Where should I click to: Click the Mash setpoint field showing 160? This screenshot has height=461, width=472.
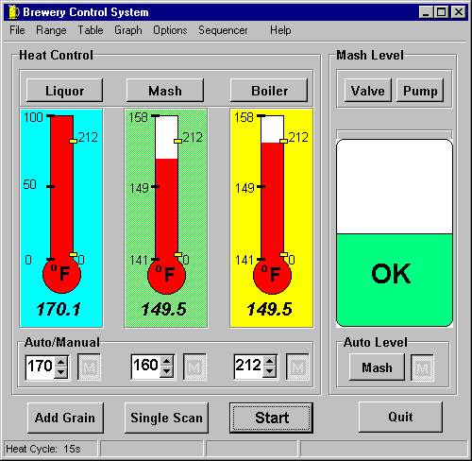click(x=146, y=367)
